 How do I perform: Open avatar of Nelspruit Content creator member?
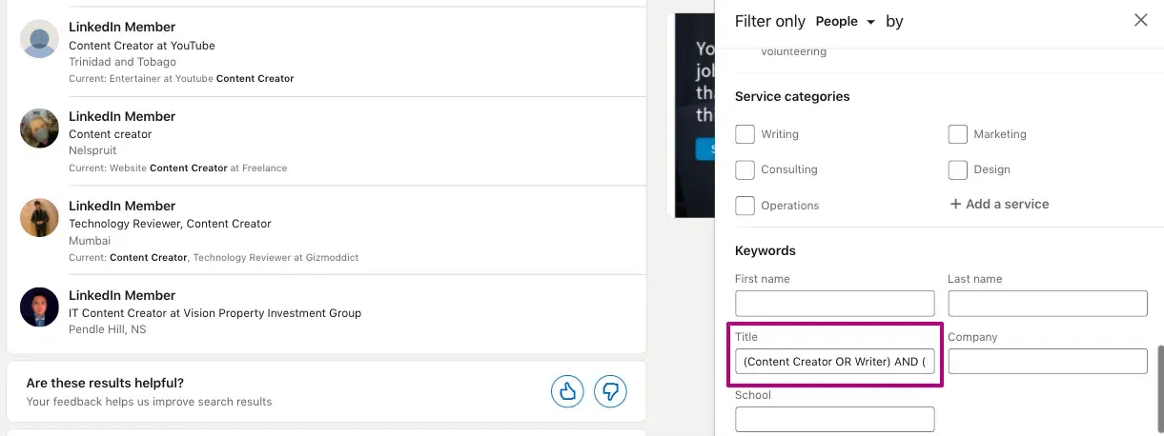pyautogui.click(x=39, y=129)
